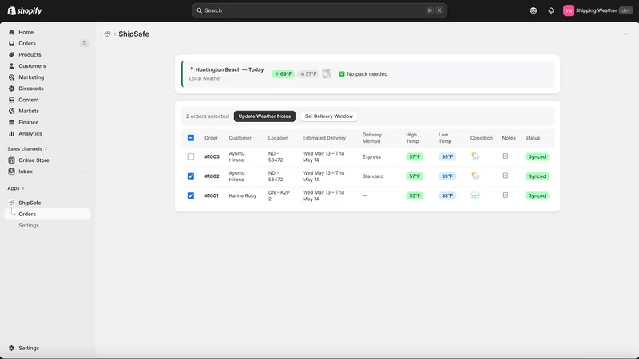Open the Shipping Weather store menu
Viewport: 639px width, 359px height.
coord(597,10)
